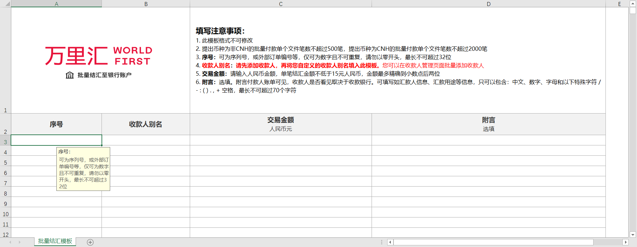Select row 5 header
The image size is (637, 247).
5,163
